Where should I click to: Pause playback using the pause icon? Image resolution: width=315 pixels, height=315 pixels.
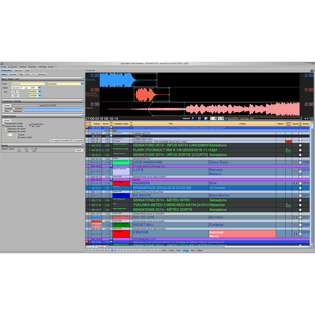[199, 118]
